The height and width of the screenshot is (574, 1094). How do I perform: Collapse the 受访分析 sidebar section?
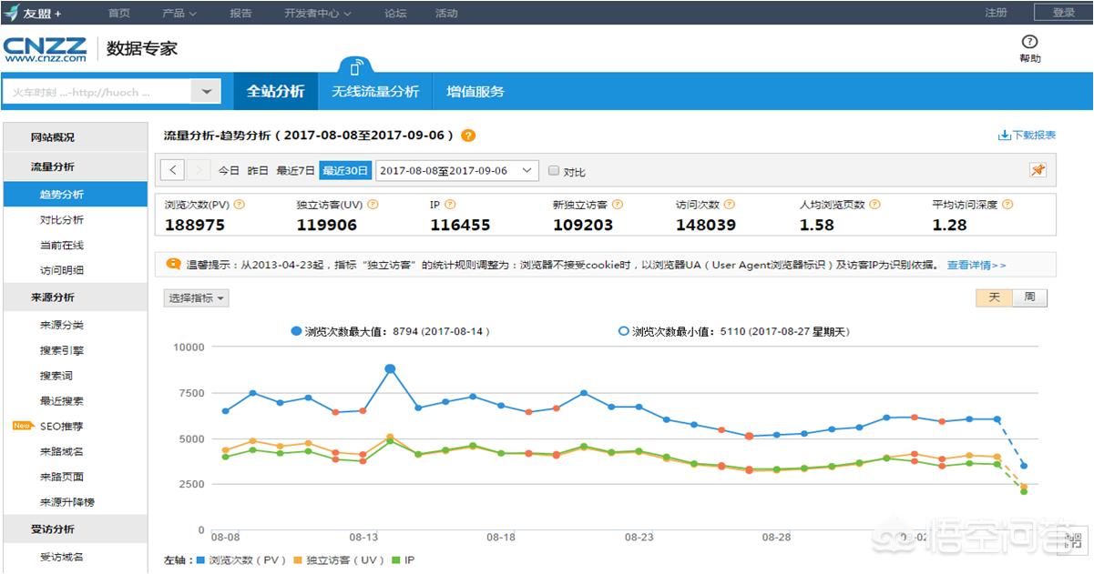(75, 529)
